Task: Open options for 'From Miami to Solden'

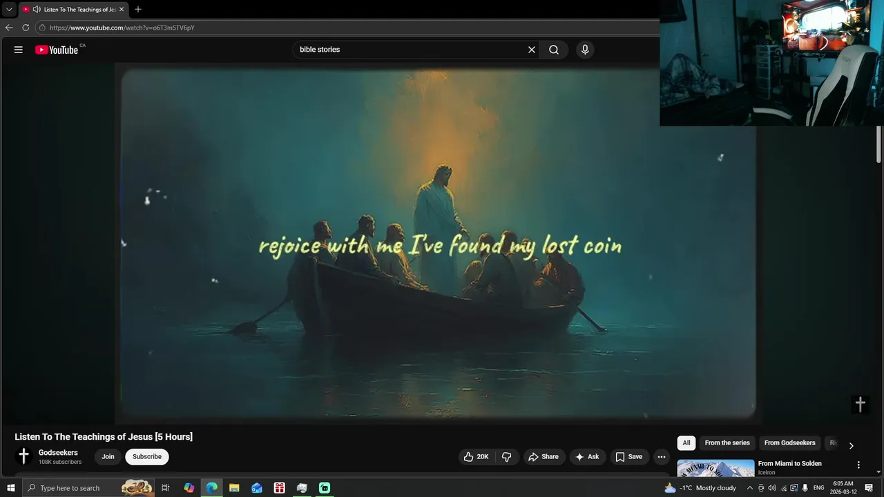Action: (x=858, y=465)
